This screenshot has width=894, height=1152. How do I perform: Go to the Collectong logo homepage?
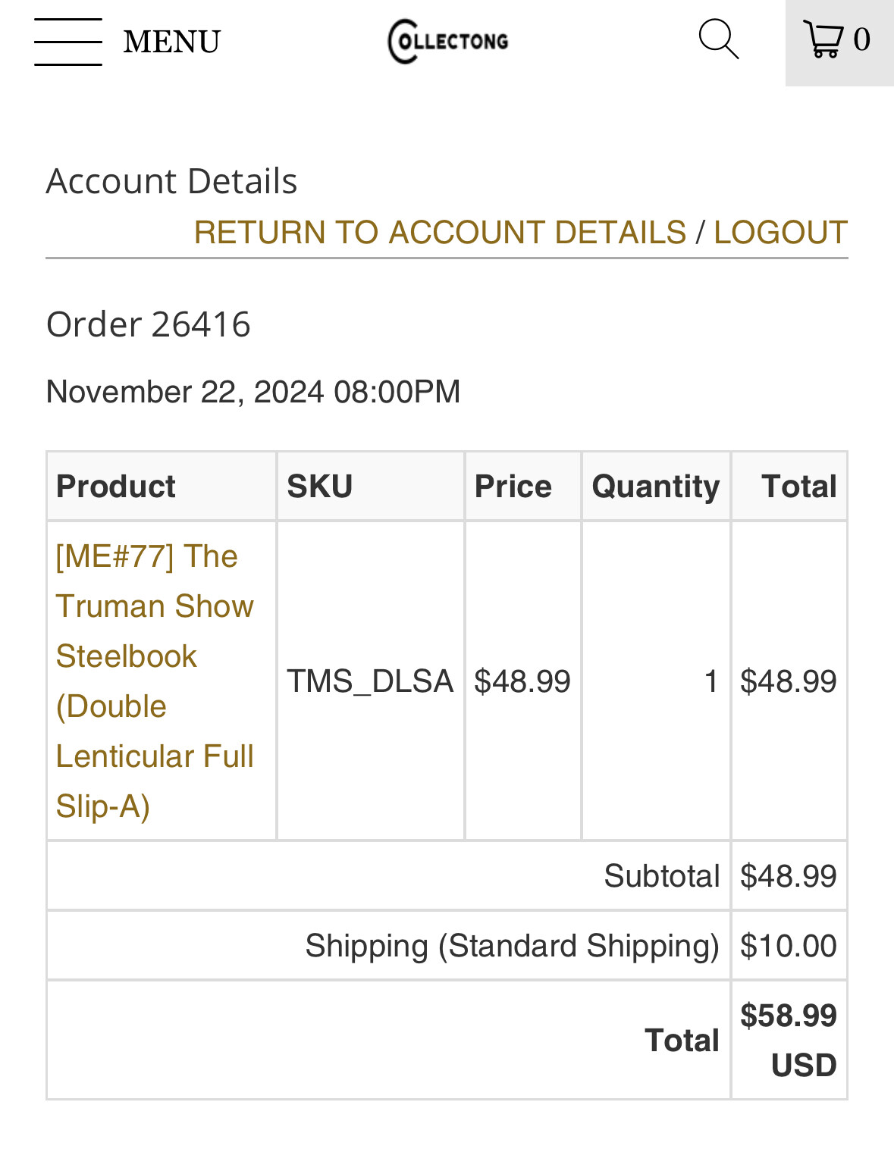[x=448, y=42]
